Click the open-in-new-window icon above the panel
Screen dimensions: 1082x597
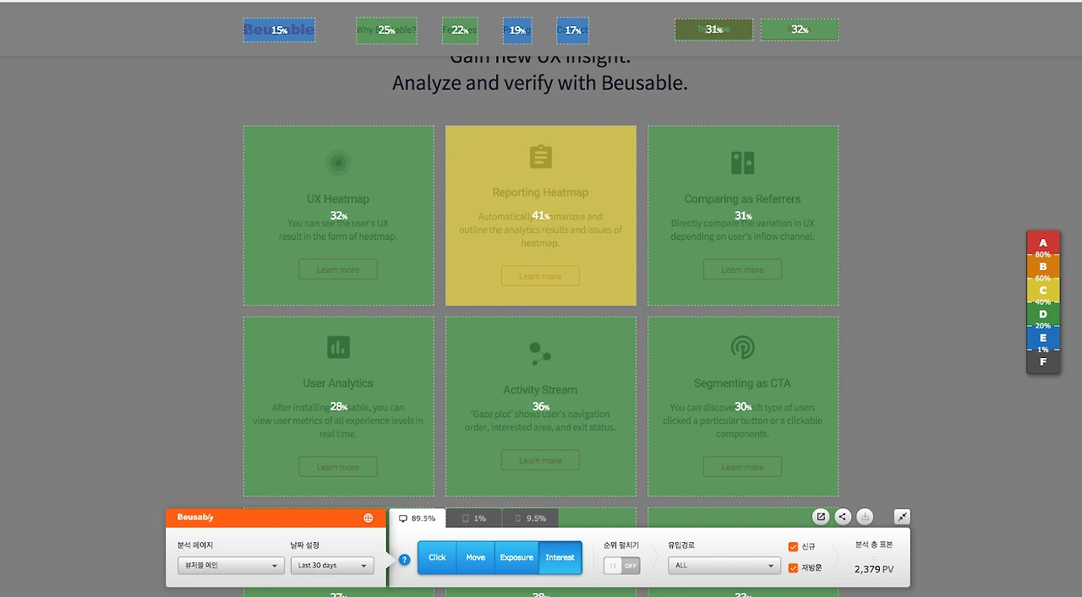pos(820,517)
